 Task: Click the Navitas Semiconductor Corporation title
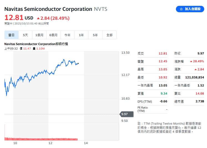click(48, 9)
